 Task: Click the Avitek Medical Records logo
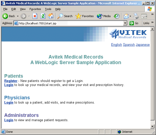pos(128,34)
